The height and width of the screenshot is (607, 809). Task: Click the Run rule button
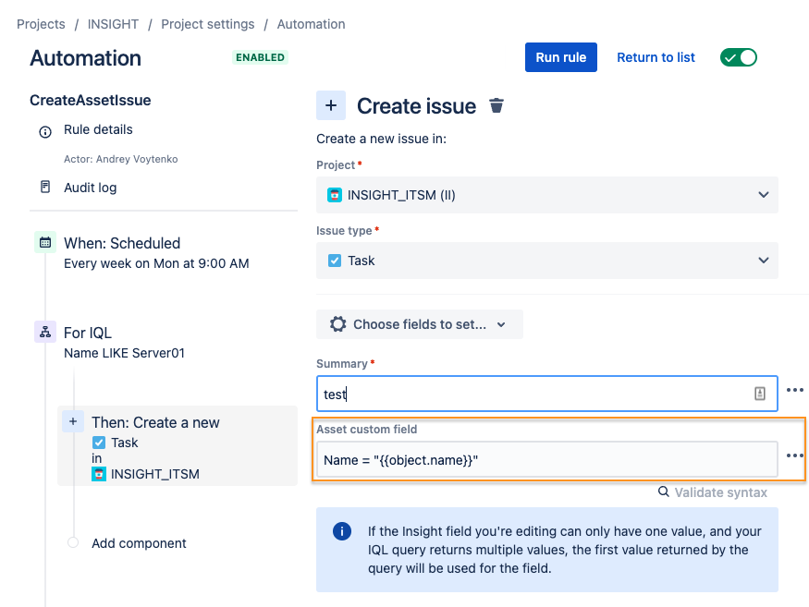click(x=561, y=57)
